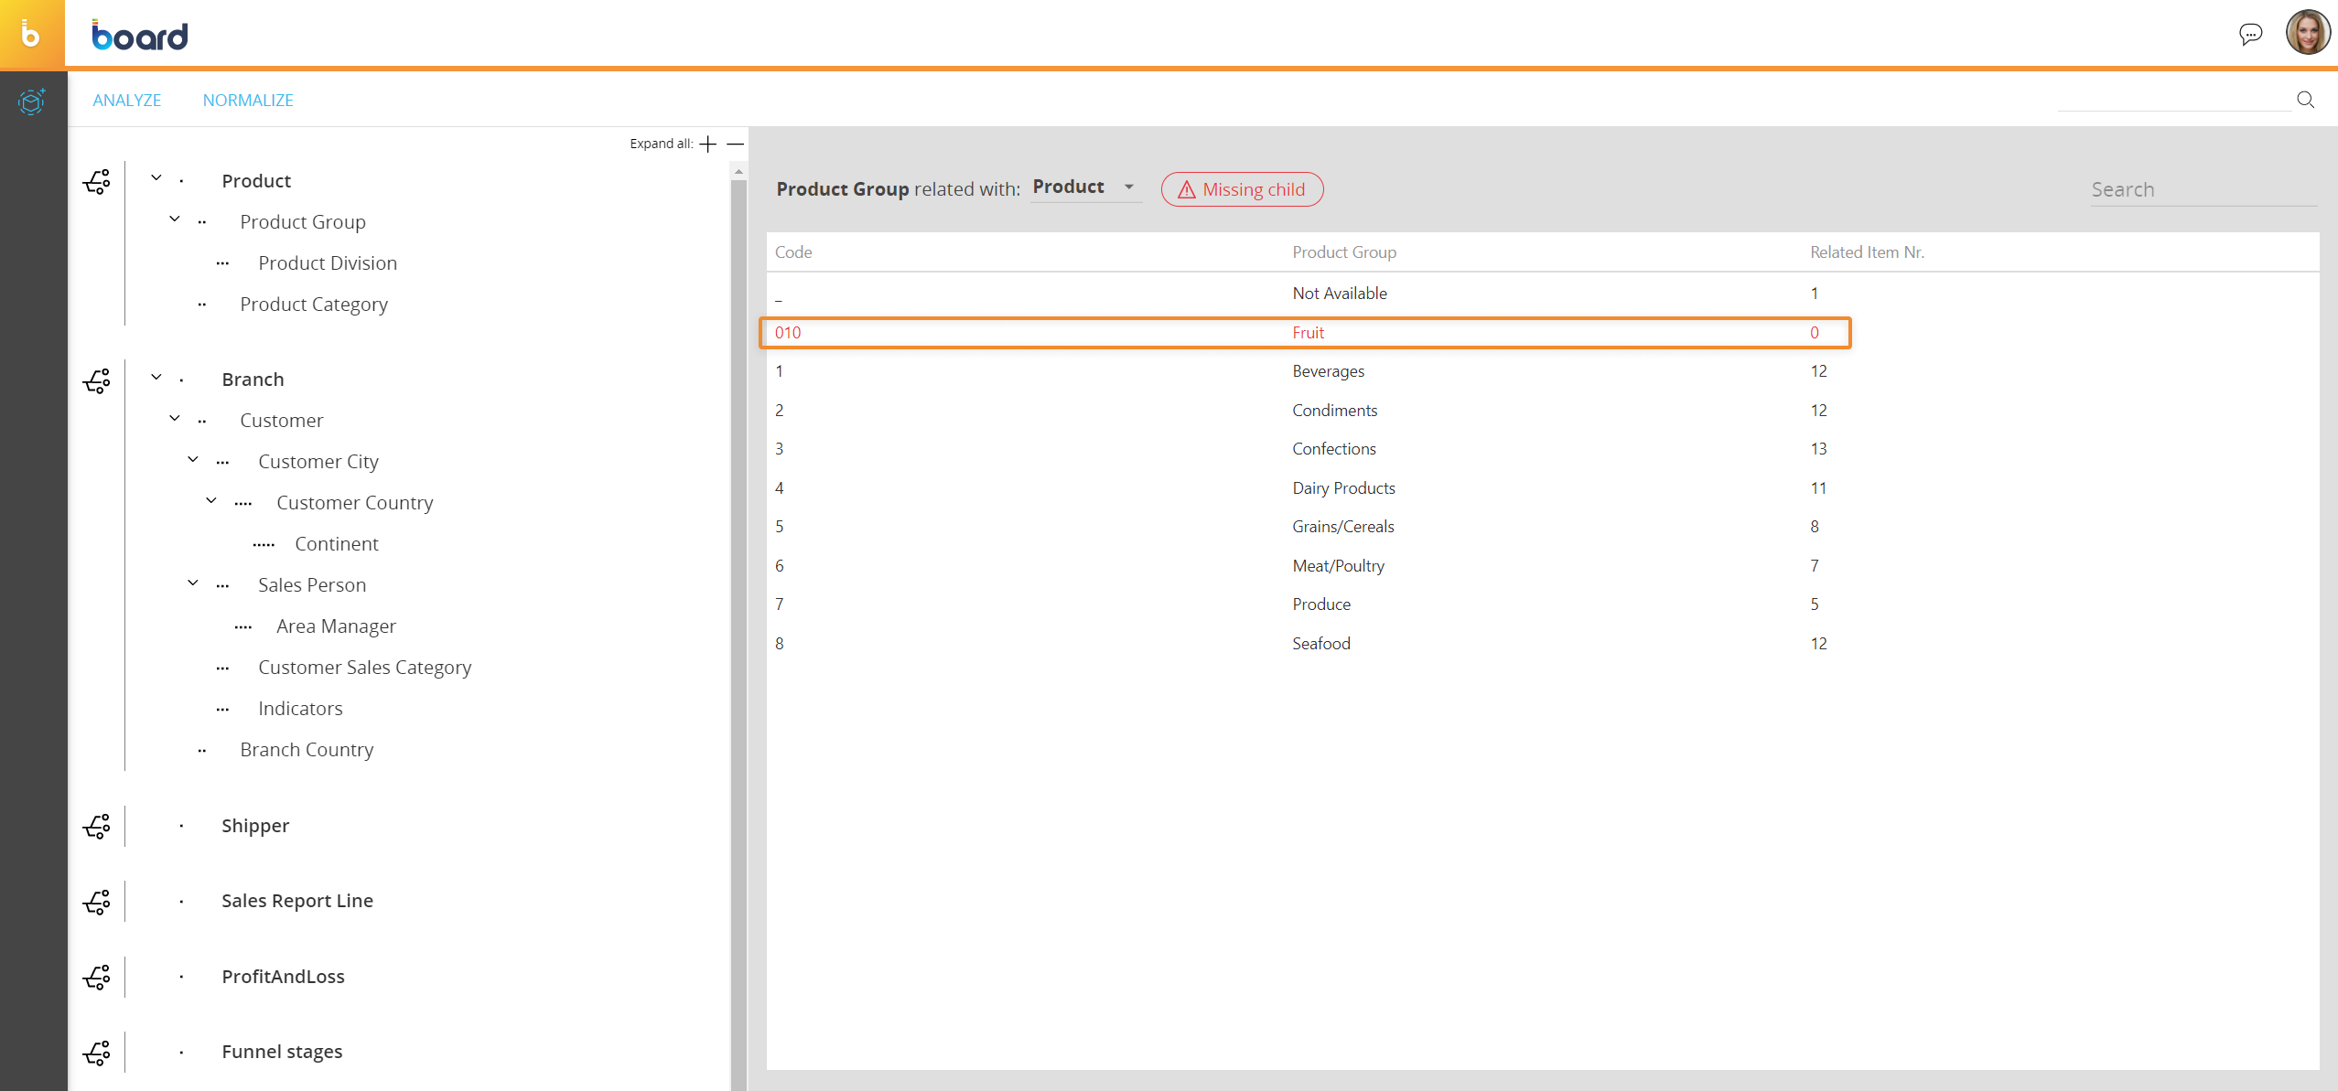Select Customer Sales Category entity
The image size is (2338, 1091).
pos(364,668)
